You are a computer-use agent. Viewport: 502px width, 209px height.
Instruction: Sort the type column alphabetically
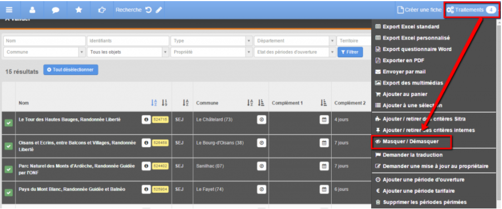(186, 103)
